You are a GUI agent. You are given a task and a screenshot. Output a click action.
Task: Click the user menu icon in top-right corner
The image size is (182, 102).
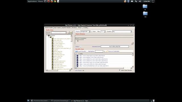[153, 1]
